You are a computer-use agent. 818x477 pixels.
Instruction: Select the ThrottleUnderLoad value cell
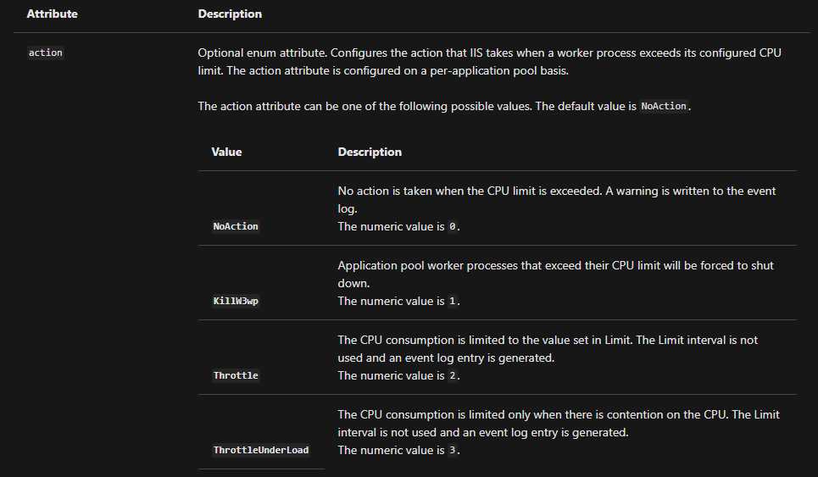click(x=261, y=450)
